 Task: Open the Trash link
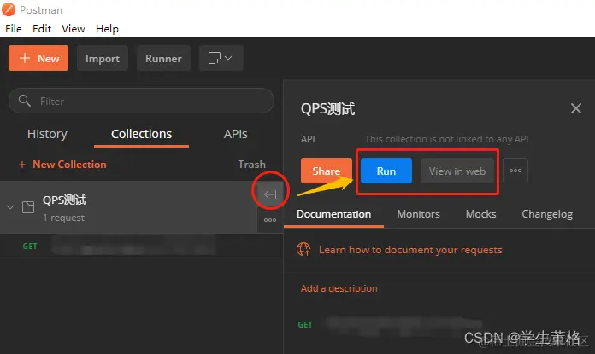pyautogui.click(x=251, y=165)
